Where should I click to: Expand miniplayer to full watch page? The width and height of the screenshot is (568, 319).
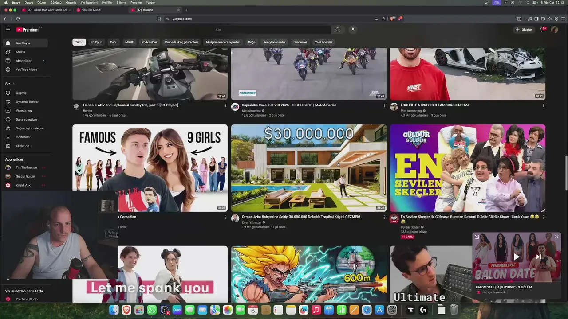(x=477, y=237)
